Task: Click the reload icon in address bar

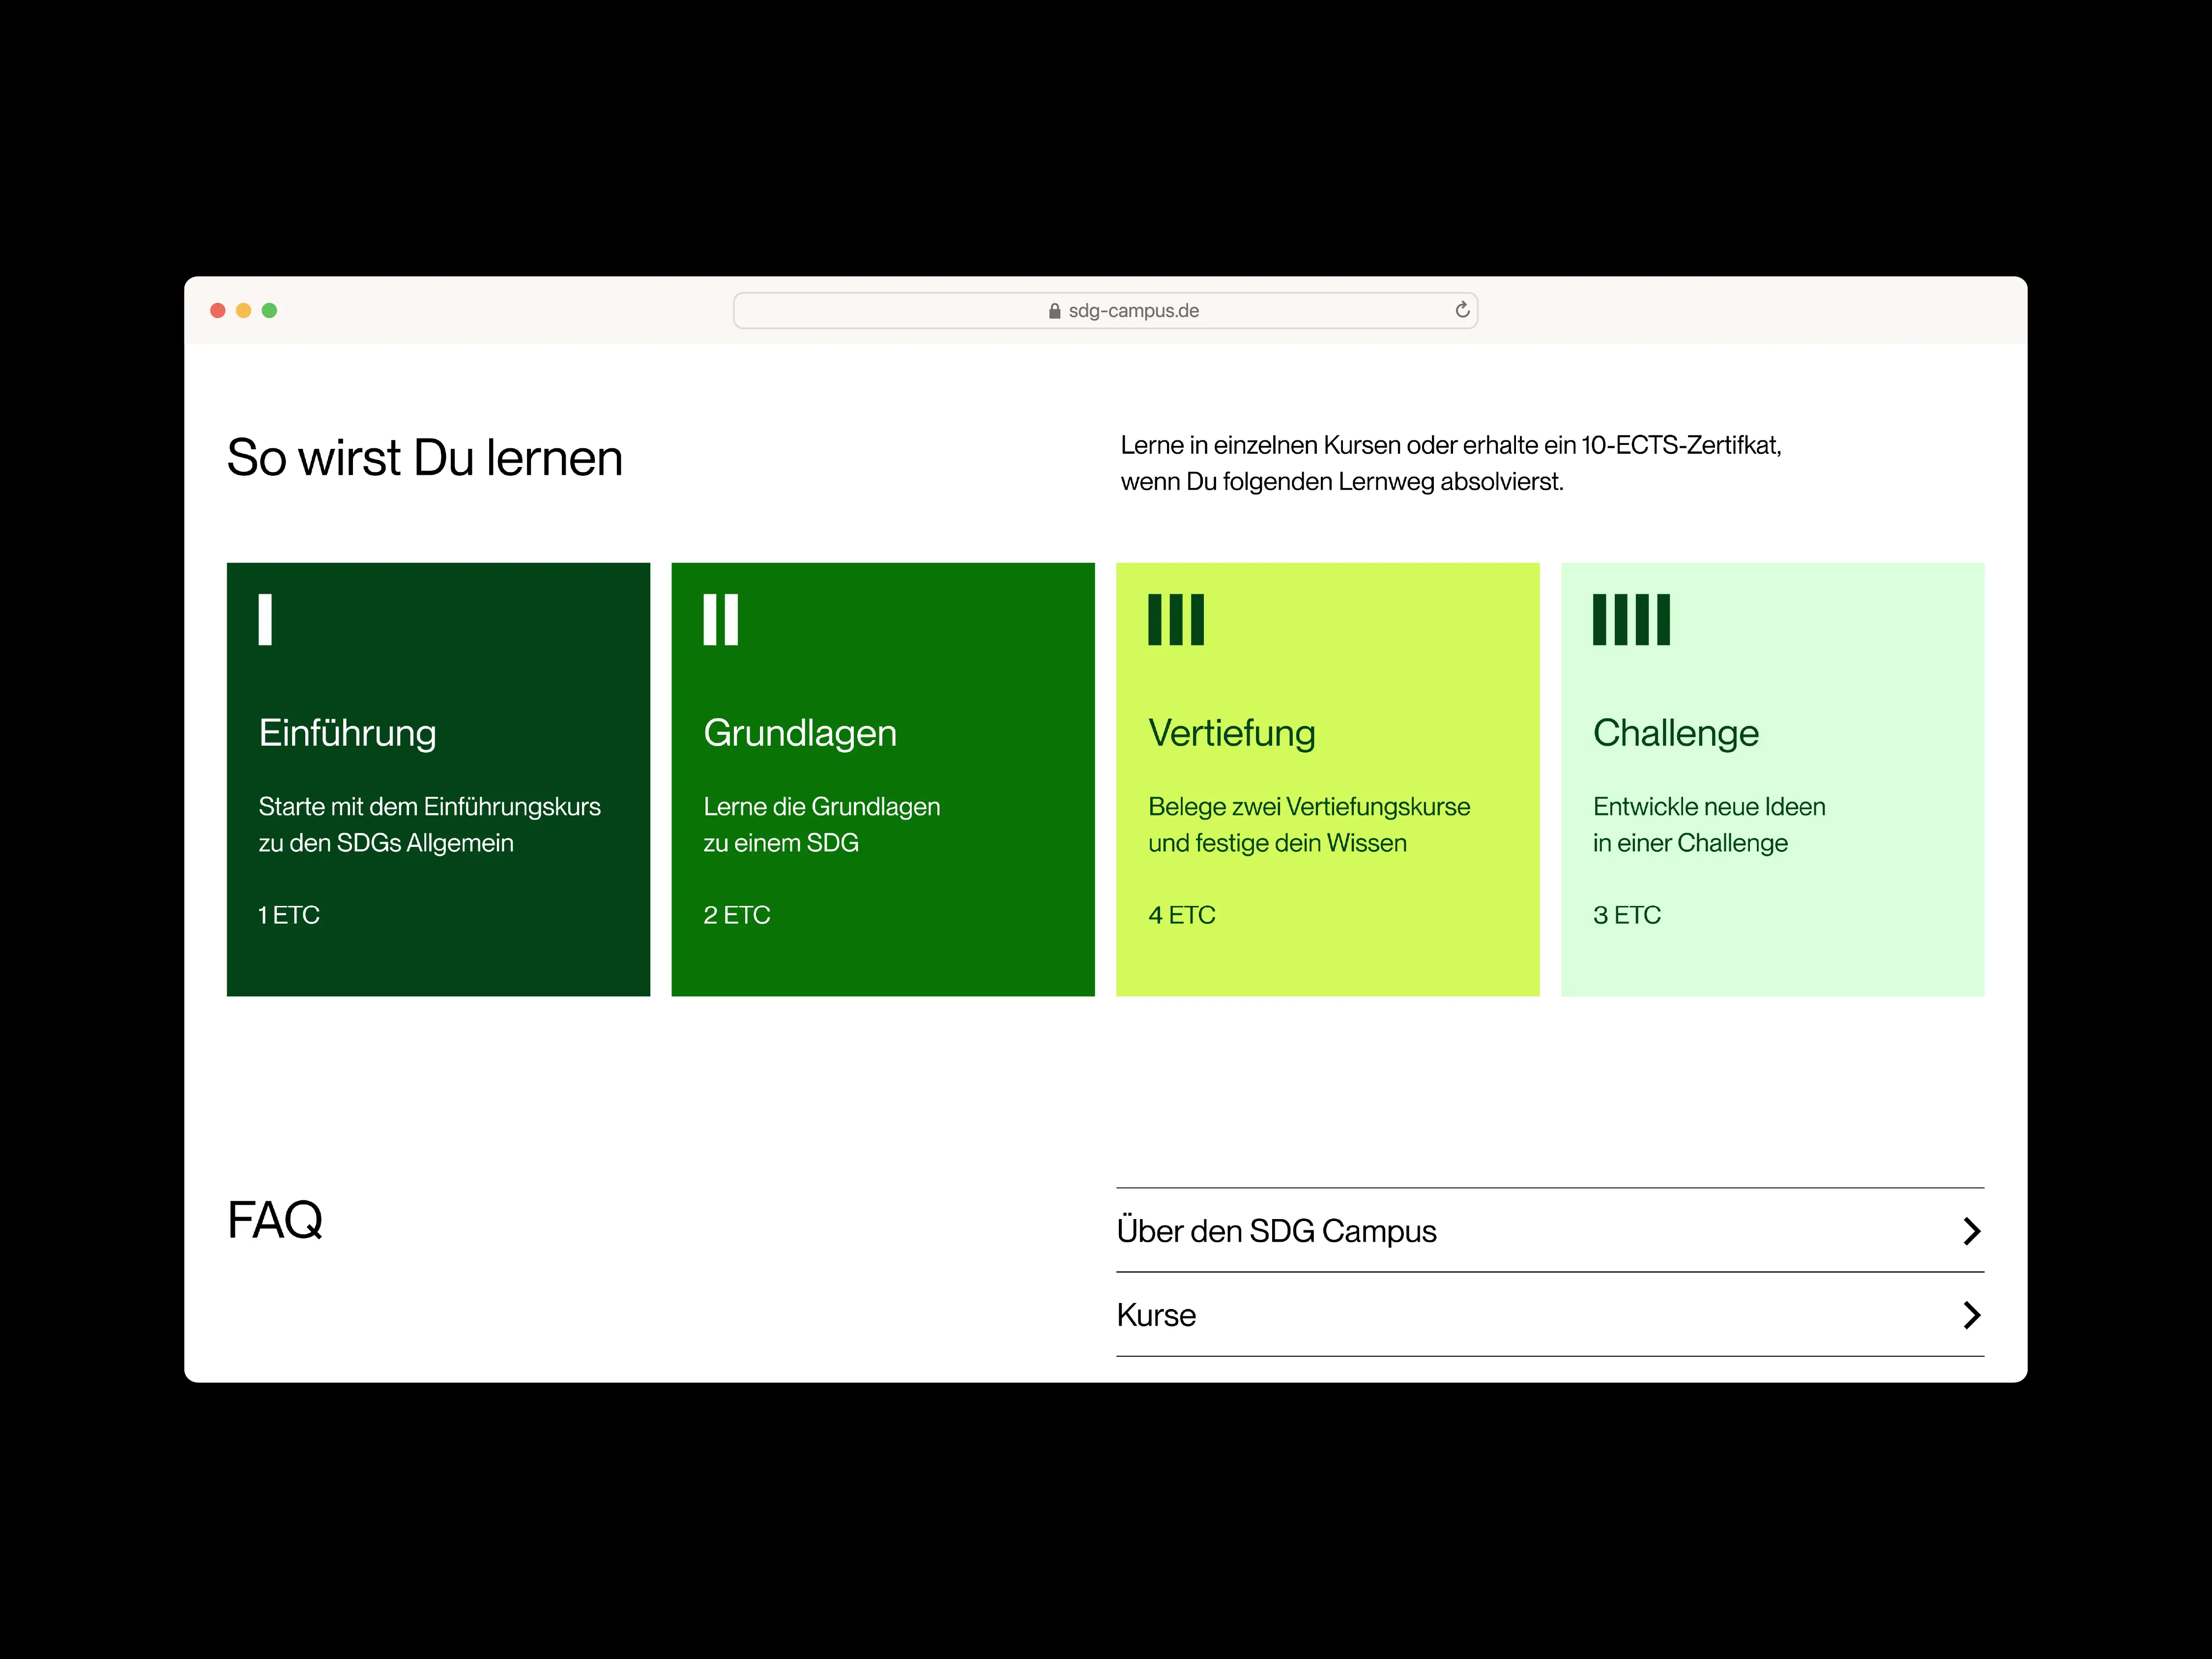Action: [1462, 310]
